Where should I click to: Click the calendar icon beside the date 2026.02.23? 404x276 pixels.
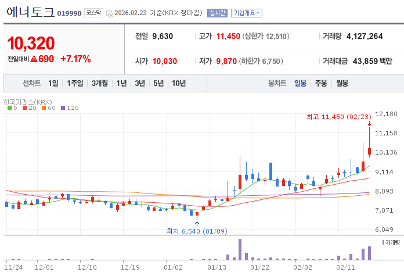tap(110, 14)
